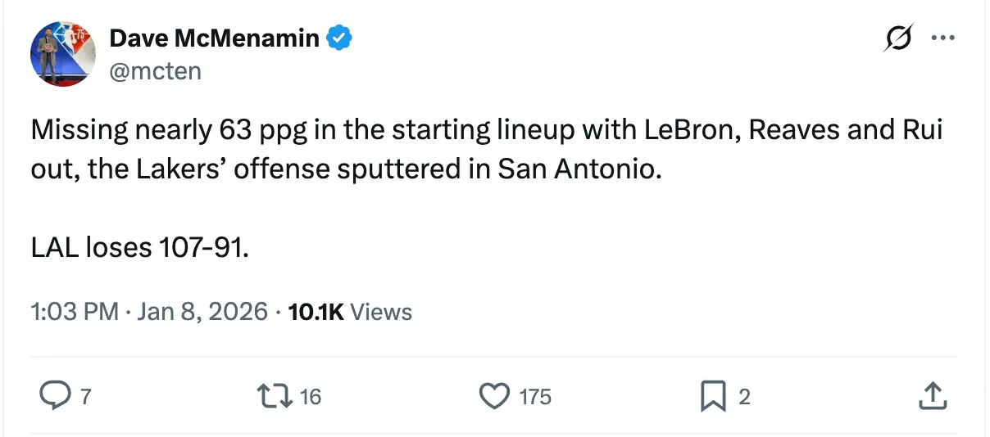Click the repost count number 16
The height and width of the screenshot is (437, 990).
(x=310, y=398)
